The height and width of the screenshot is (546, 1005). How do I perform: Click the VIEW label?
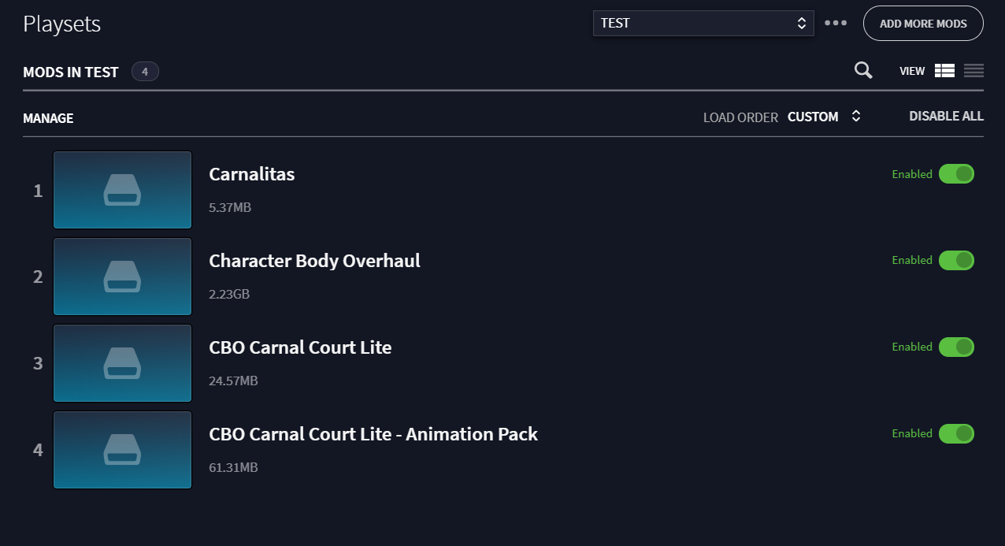tap(912, 71)
